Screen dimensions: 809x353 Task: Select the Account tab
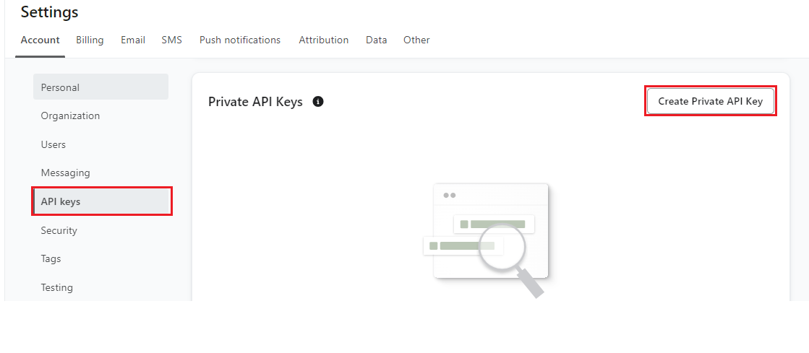point(40,40)
